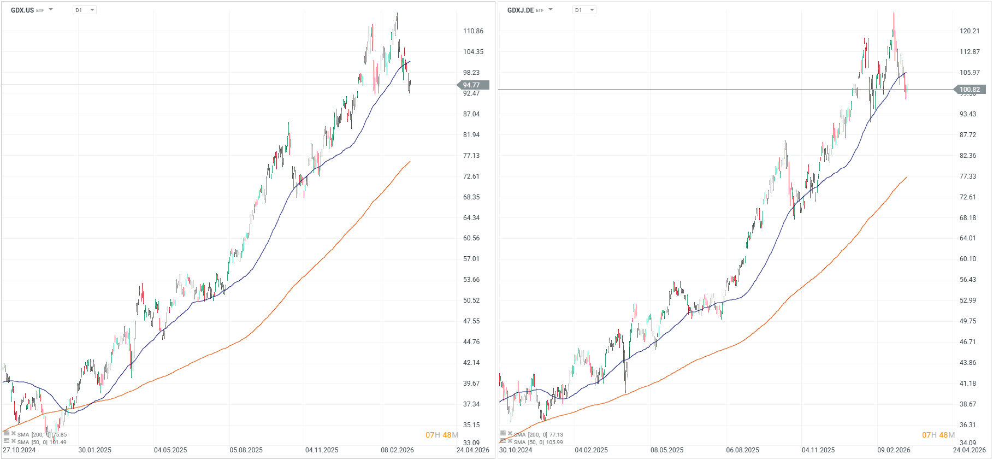Click the GDXJ.DE symbol name
The width and height of the screenshot is (993, 460).
(520, 10)
